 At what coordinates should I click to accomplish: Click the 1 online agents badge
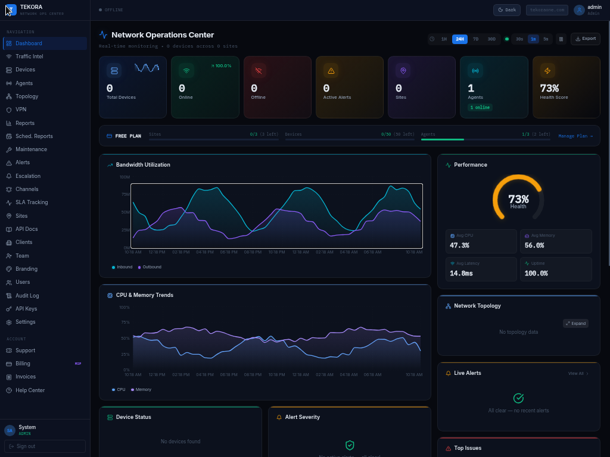pyautogui.click(x=480, y=108)
